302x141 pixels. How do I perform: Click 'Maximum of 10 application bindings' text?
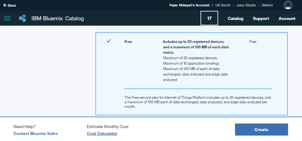(x=191, y=63)
